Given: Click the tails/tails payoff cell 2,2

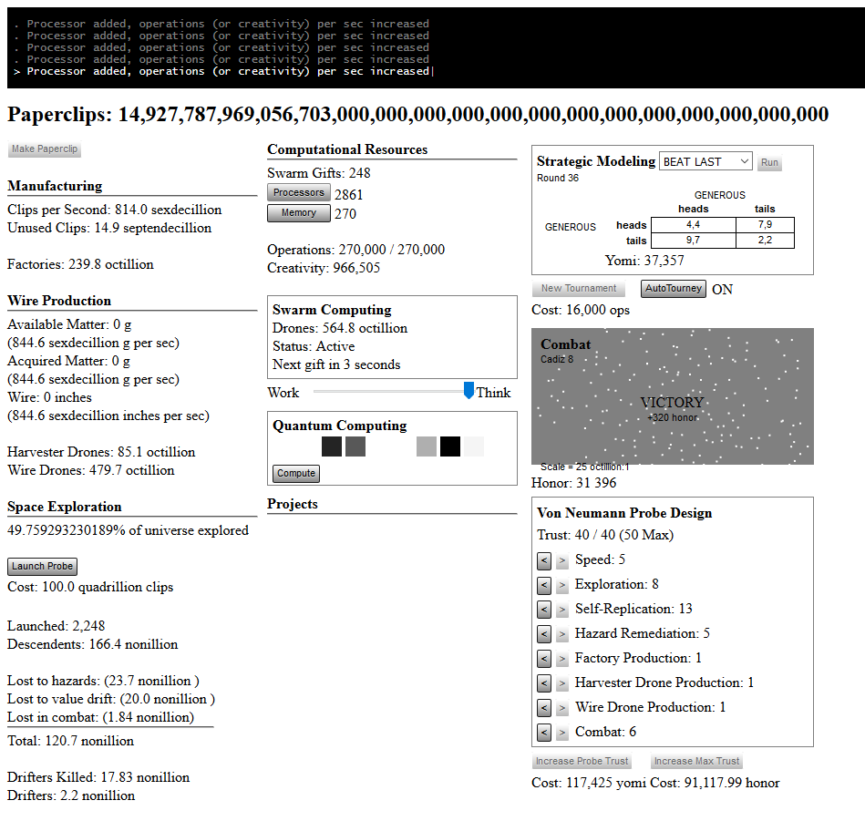Looking at the screenshot, I should (x=765, y=241).
